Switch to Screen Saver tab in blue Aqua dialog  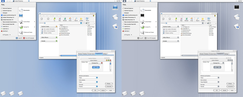[x=92, y=54]
